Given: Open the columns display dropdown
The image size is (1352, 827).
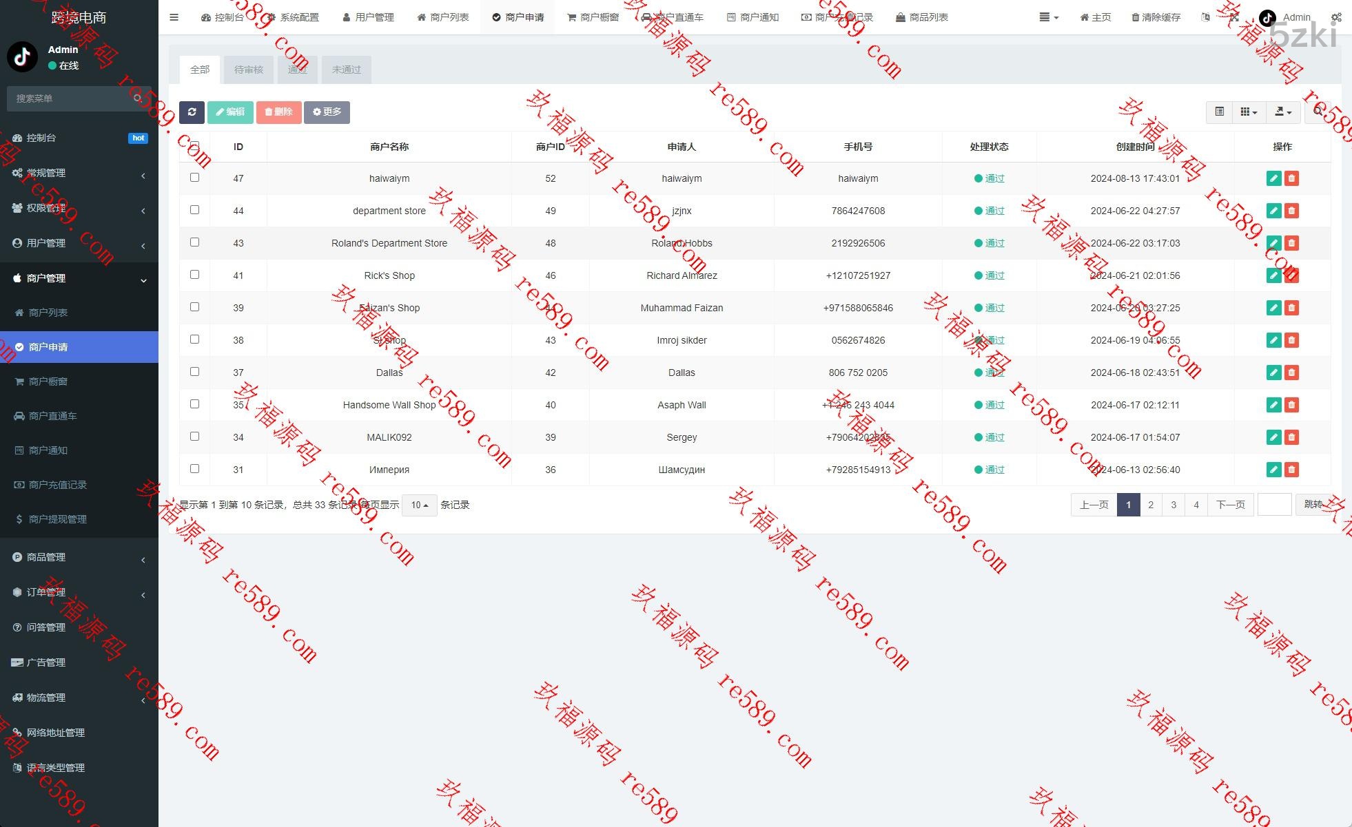Looking at the screenshot, I should pos(1249,112).
